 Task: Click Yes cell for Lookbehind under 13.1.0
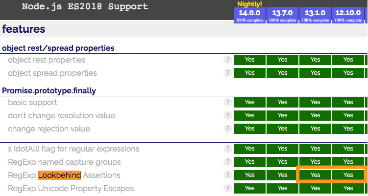click(315, 175)
